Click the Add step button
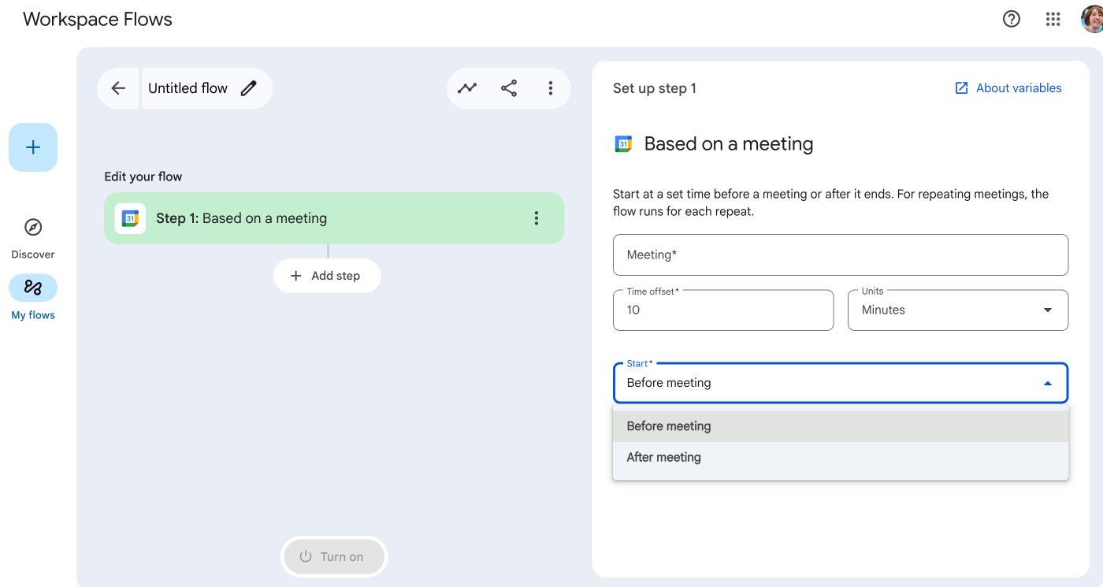The image size is (1103, 587). 327,276
